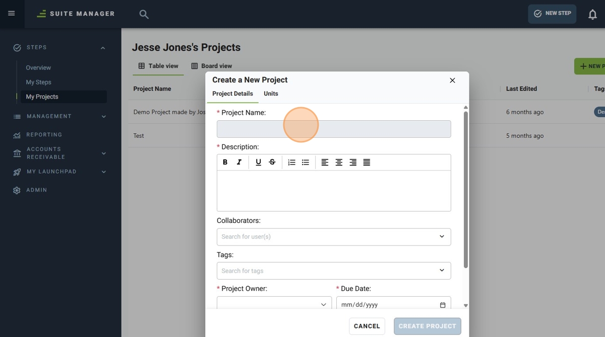Click the Project Name column header
The height and width of the screenshot is (337, 605).
pos(152,89)
